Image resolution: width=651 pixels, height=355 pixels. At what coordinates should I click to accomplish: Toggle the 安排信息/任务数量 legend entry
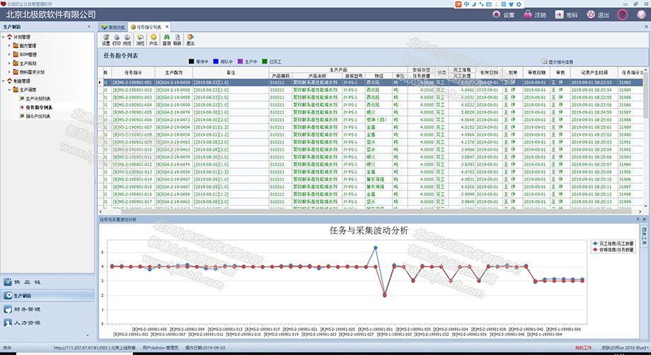[613, 250]
